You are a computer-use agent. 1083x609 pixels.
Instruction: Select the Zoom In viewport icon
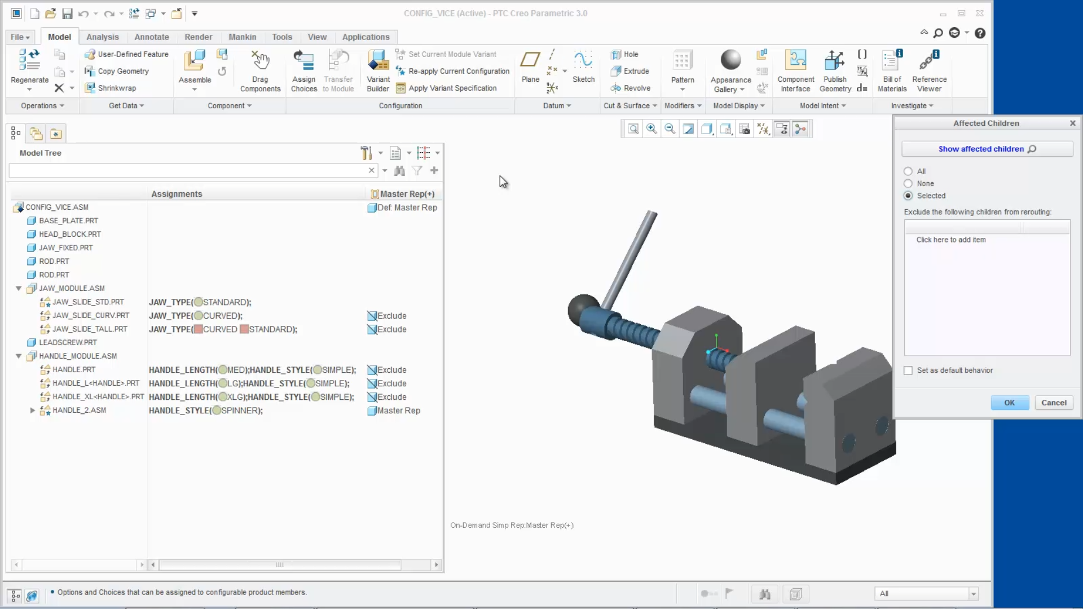(652, 129)
